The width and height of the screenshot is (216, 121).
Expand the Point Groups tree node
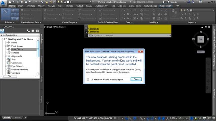[6, 46]
